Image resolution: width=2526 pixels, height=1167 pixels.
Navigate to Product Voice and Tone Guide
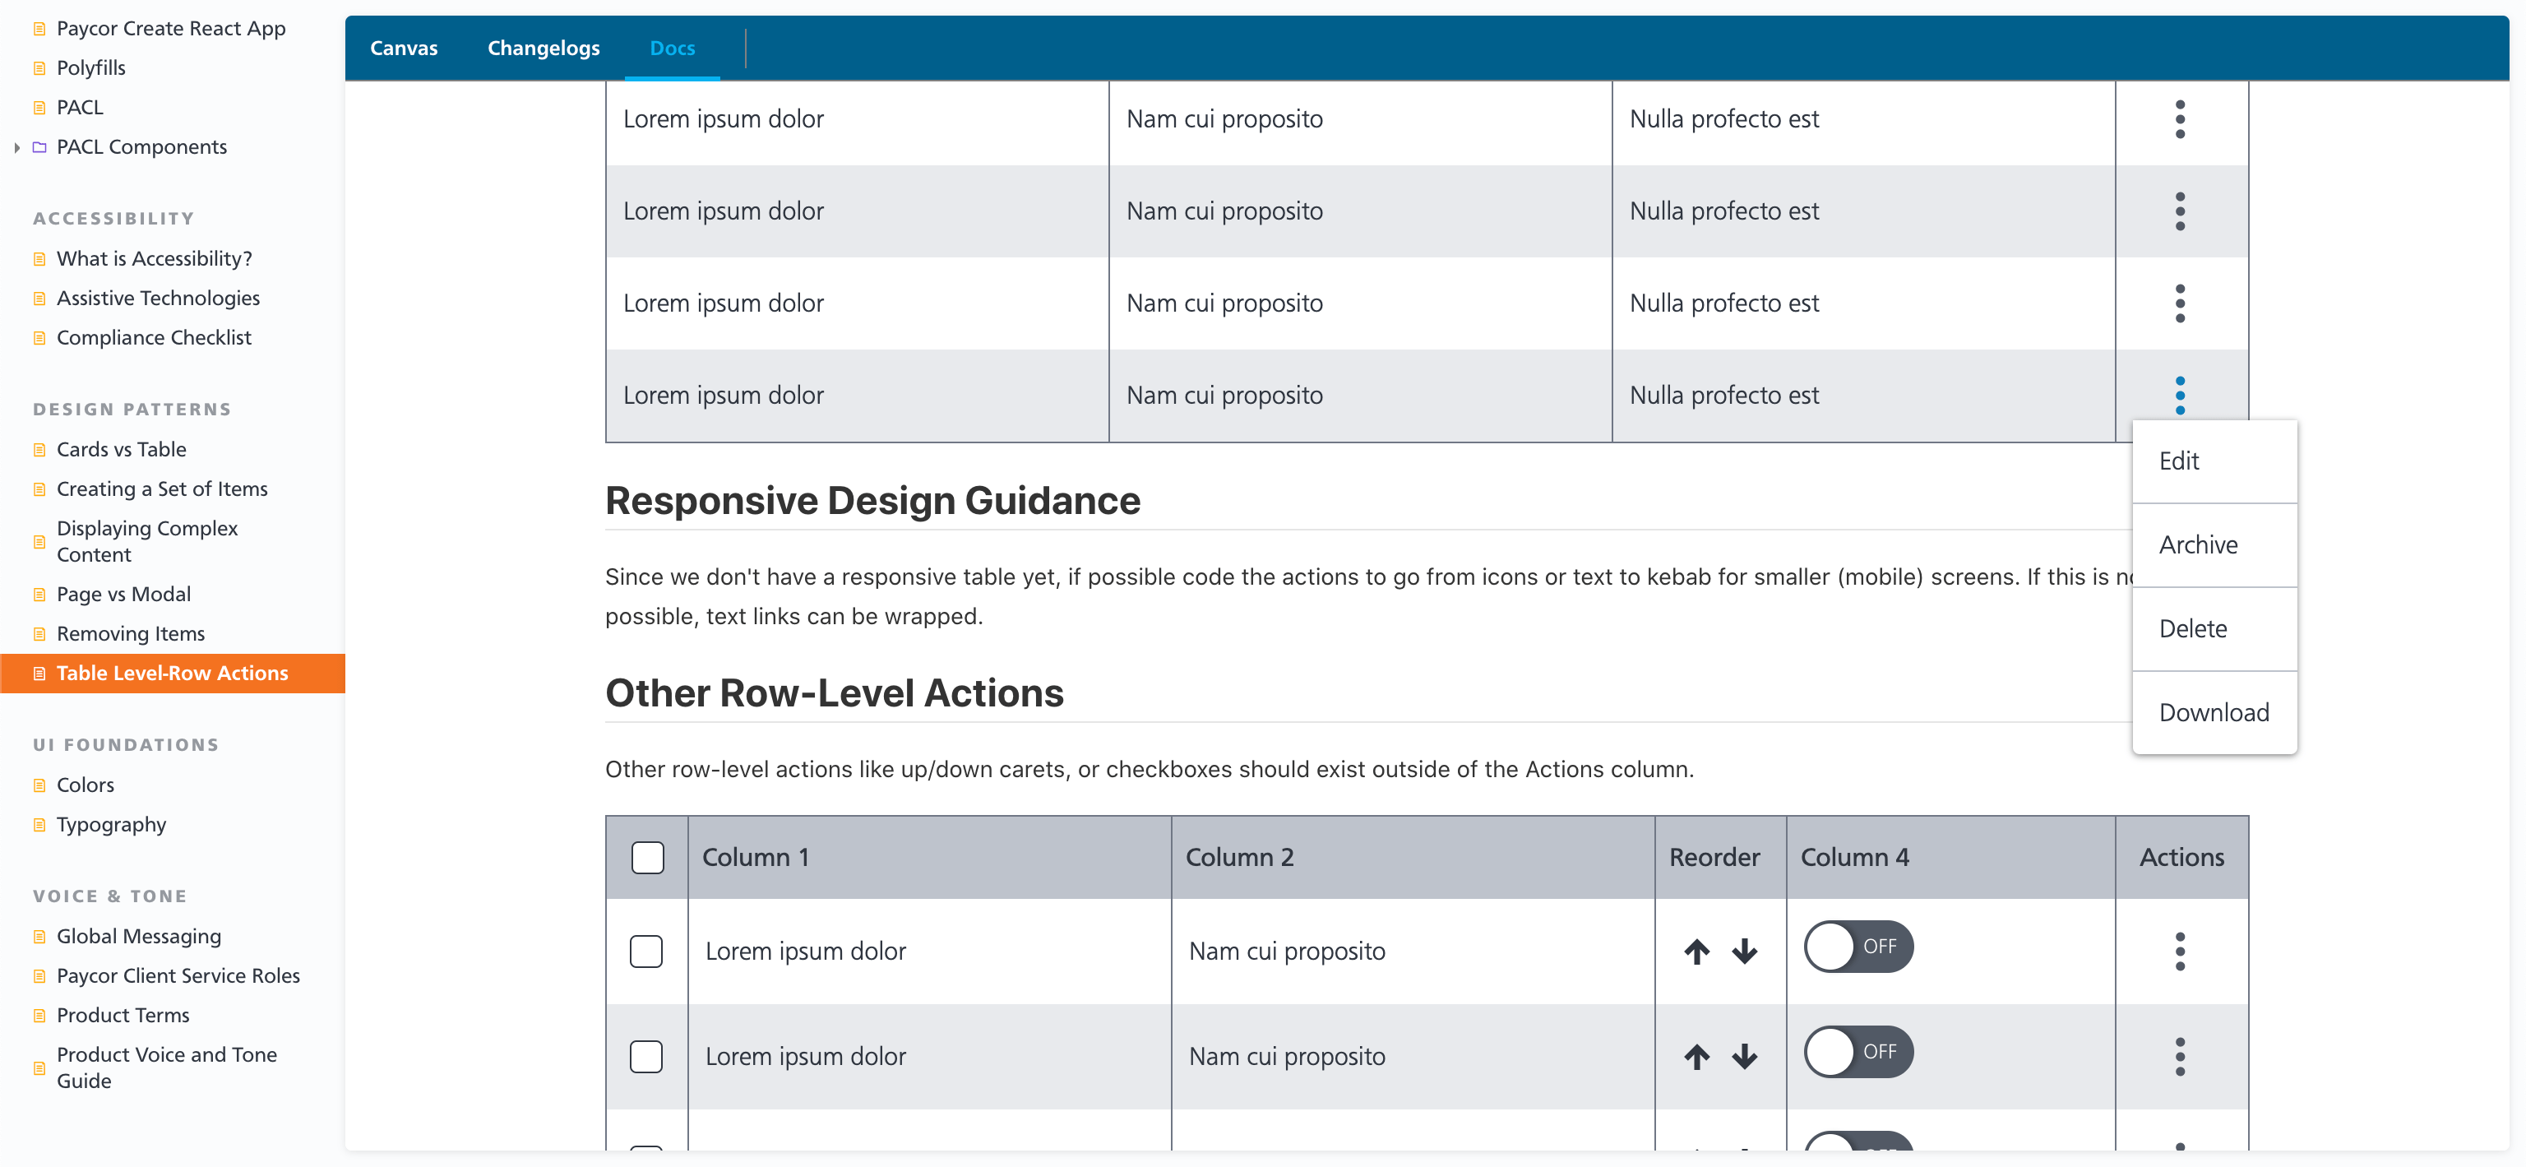click(166, 1068)
